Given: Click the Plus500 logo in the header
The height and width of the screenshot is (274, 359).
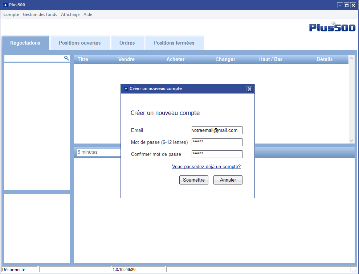Looking at the screenshot, I should (x=332, y=26).
